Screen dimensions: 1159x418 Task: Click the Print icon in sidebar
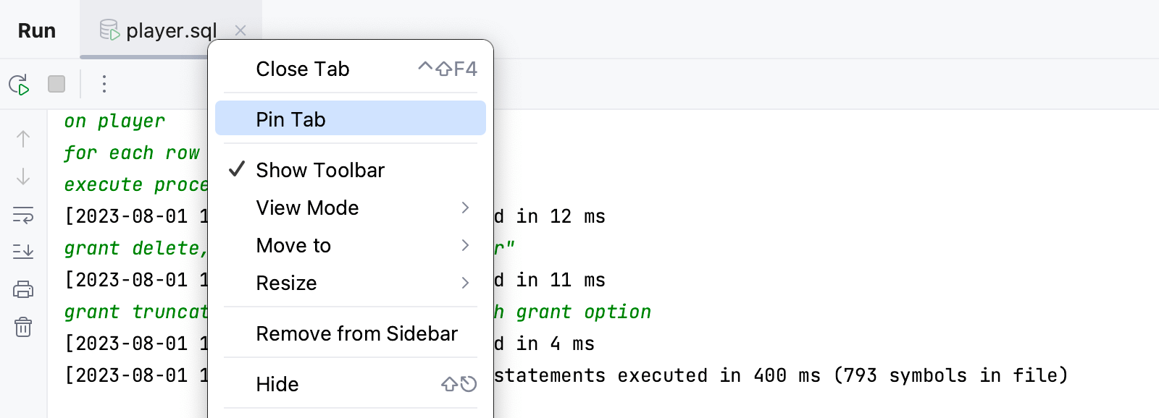(x=23, y=290)
